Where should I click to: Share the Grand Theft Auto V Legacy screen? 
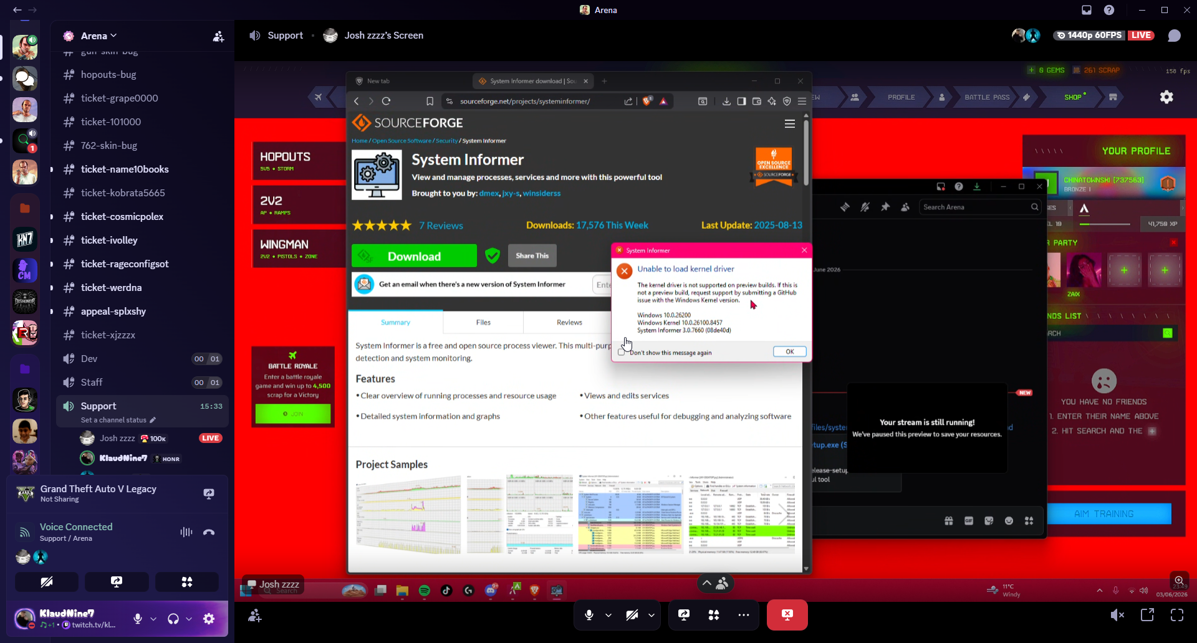(x=209, y=493)
